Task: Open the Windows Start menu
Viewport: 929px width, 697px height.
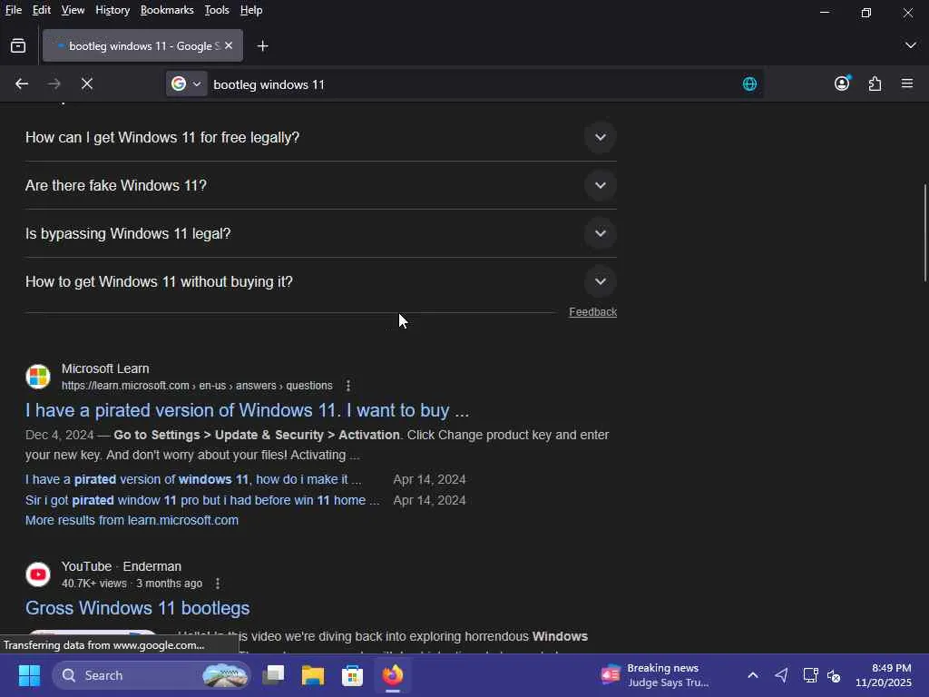Action: coord(29,675)
